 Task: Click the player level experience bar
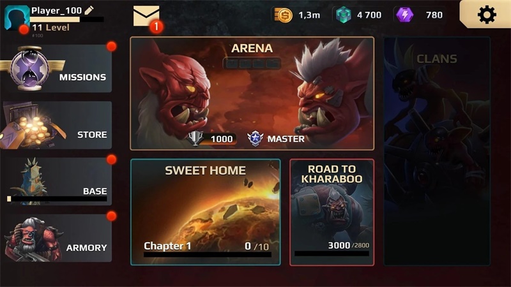(x=67, y=20)
